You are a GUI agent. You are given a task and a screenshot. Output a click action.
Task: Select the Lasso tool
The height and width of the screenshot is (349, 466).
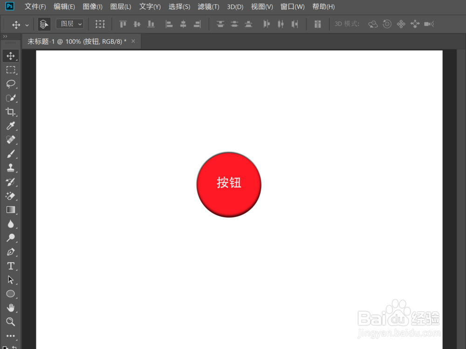(x=11, y=84)
